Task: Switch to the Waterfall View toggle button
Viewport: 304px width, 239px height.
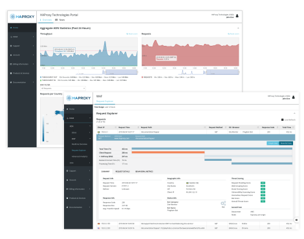Action: pyautogui.click(x=286, y=143)
